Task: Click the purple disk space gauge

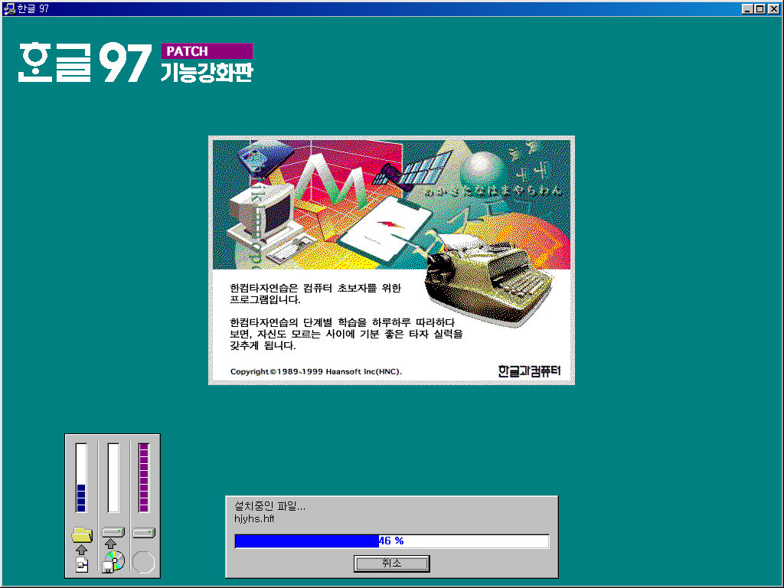Action: pyautogui.click(x=144, y=478)
